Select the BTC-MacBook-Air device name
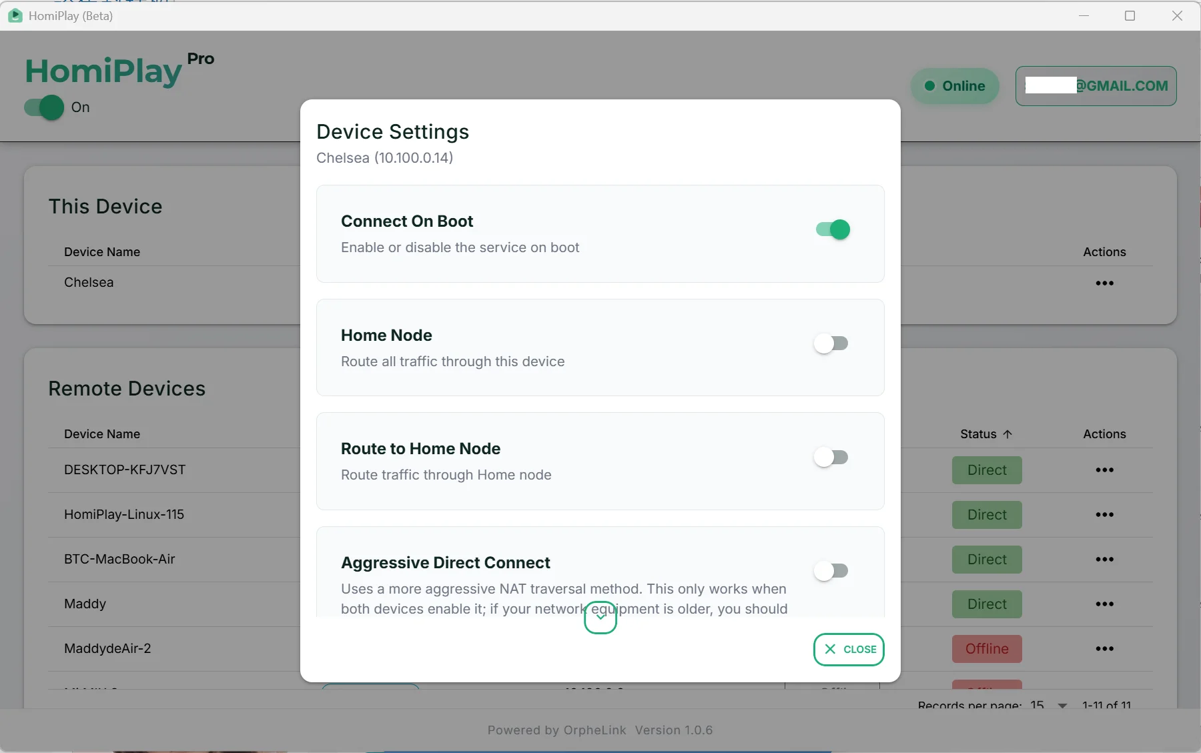 pyautogui.click(x=119, y=559)
